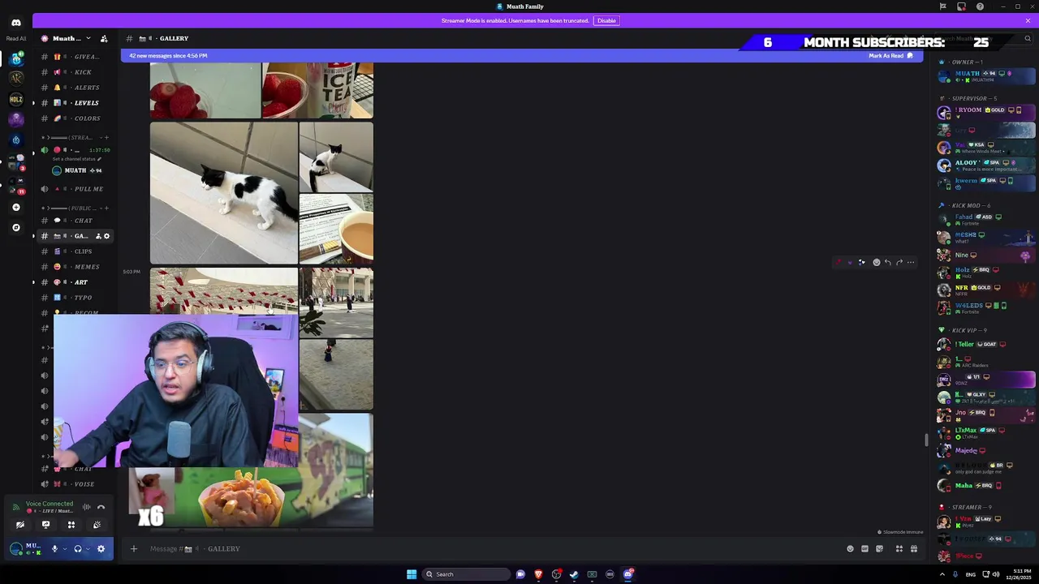Open member Fahad profile
Viewport: 1039px width, 584px height.
tap(987, 219)
